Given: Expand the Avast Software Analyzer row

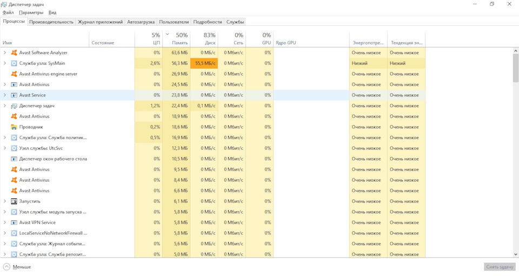Looking at the screenshot, I should pyautogui.click(x=5, y=52).
